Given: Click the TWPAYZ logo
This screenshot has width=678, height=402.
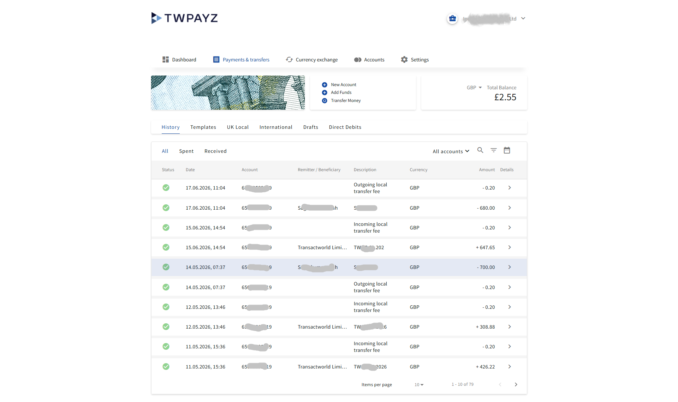Looking at the screenshot, I should coord(184,18).
